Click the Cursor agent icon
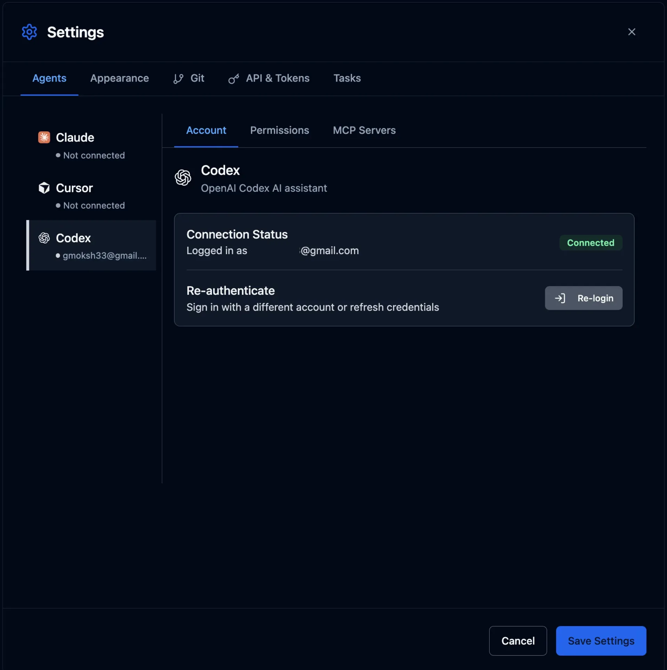This screenshot has height=670, width=667. 44,188
